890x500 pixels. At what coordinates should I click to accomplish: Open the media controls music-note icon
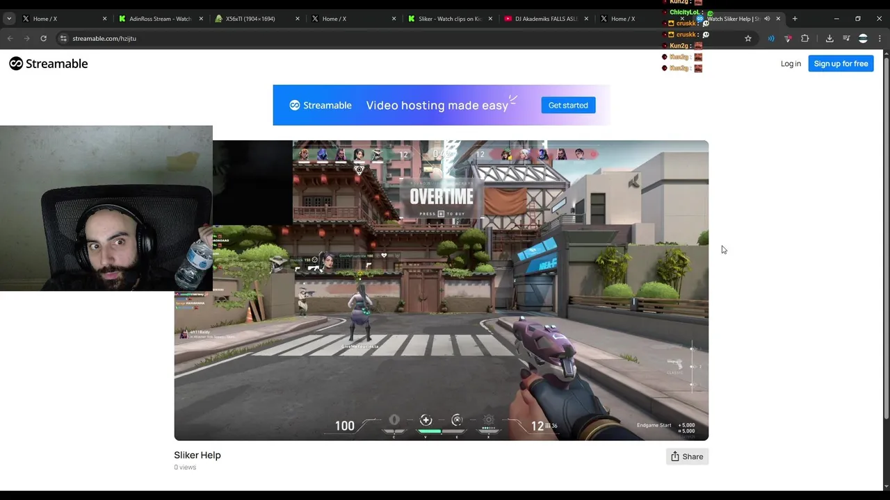coord(846,38)
